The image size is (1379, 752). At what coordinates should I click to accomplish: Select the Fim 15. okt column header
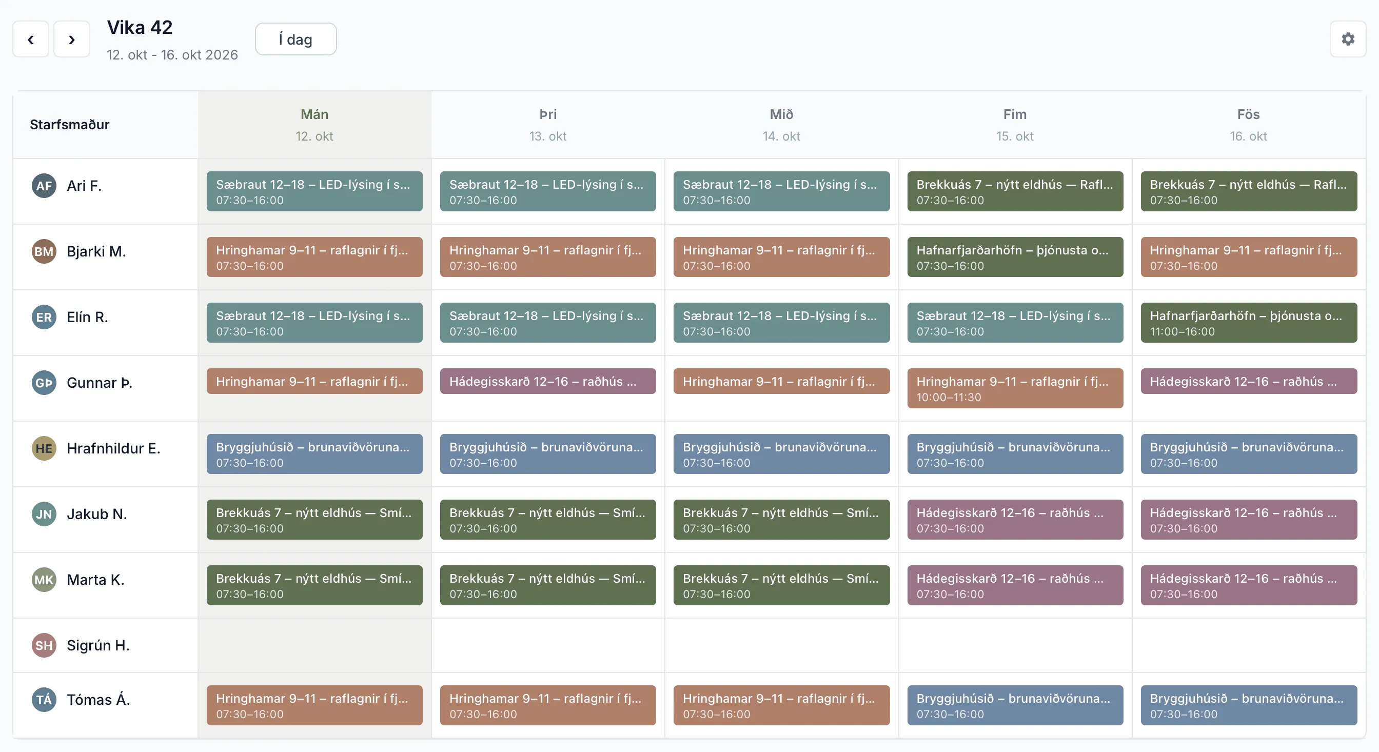click(x=1015, y=125)
